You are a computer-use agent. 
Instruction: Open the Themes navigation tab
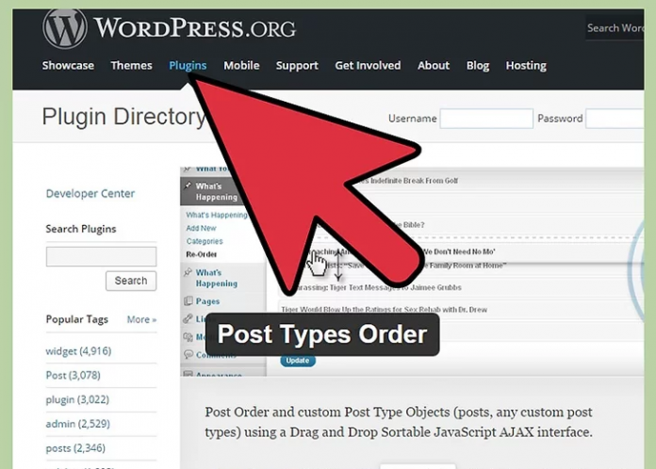[x=131, y=66]
